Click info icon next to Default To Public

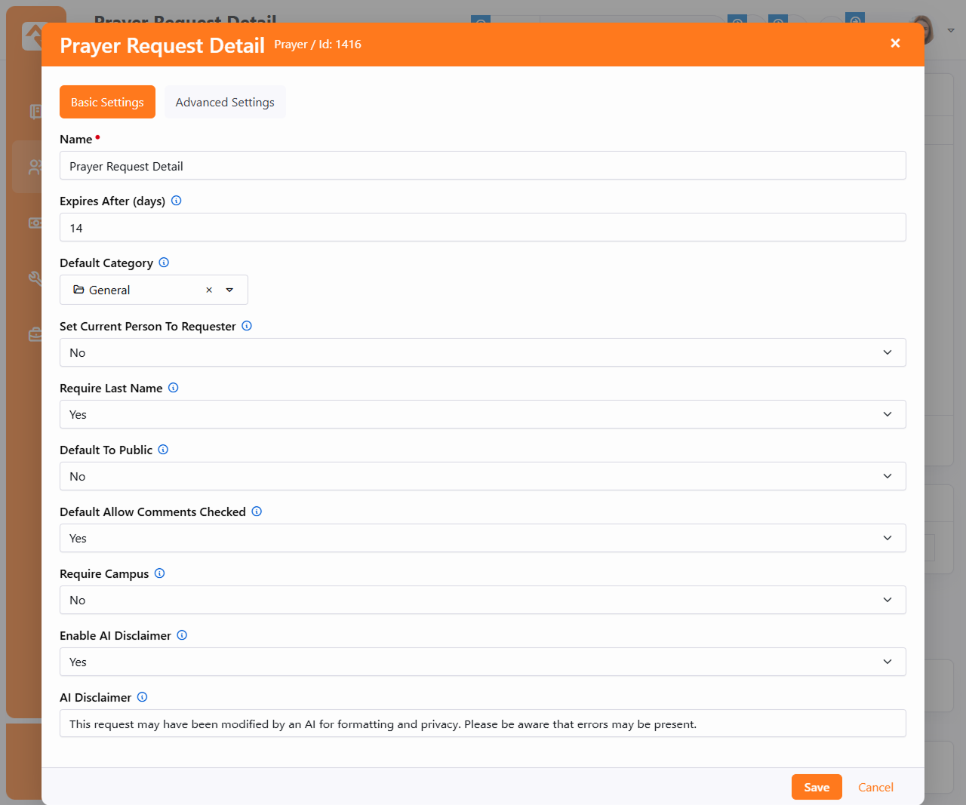163,450
